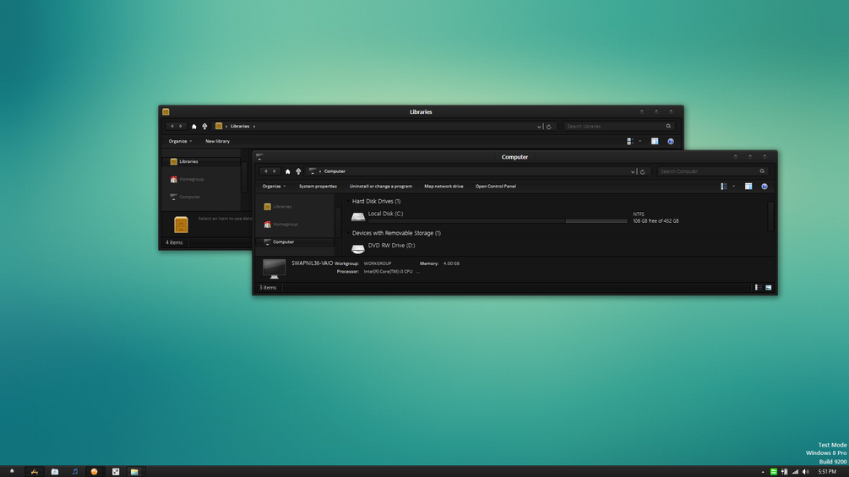
Task: Select Libraries in Libraries window sidebar
Action: click(201, 162)
